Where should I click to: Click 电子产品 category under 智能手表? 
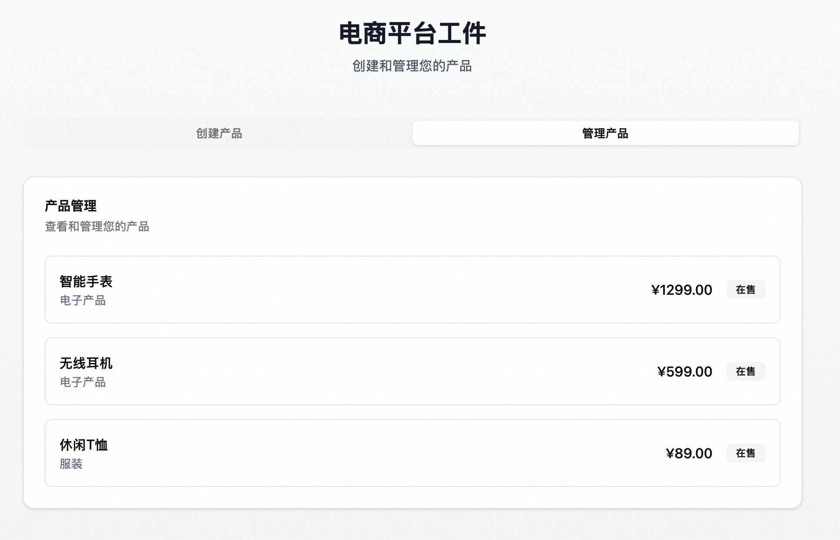[83, 300]
